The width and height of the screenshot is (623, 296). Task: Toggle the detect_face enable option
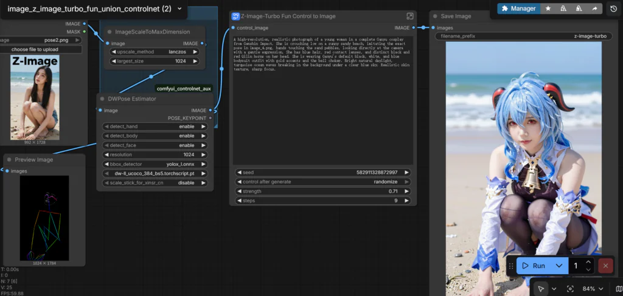[155, 145]
